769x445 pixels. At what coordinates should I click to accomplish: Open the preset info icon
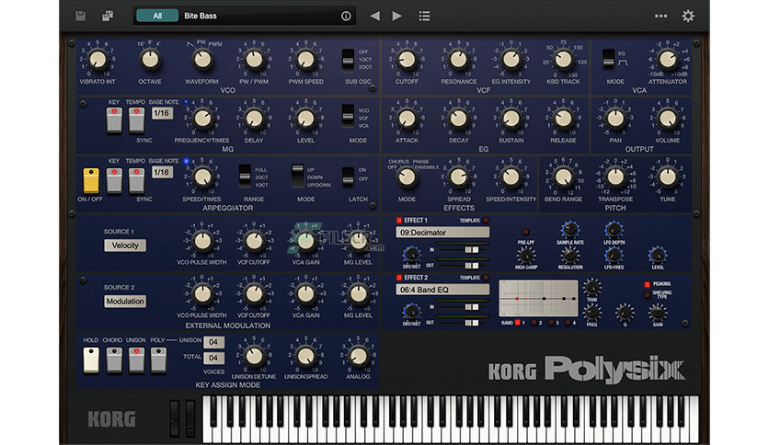346,17
